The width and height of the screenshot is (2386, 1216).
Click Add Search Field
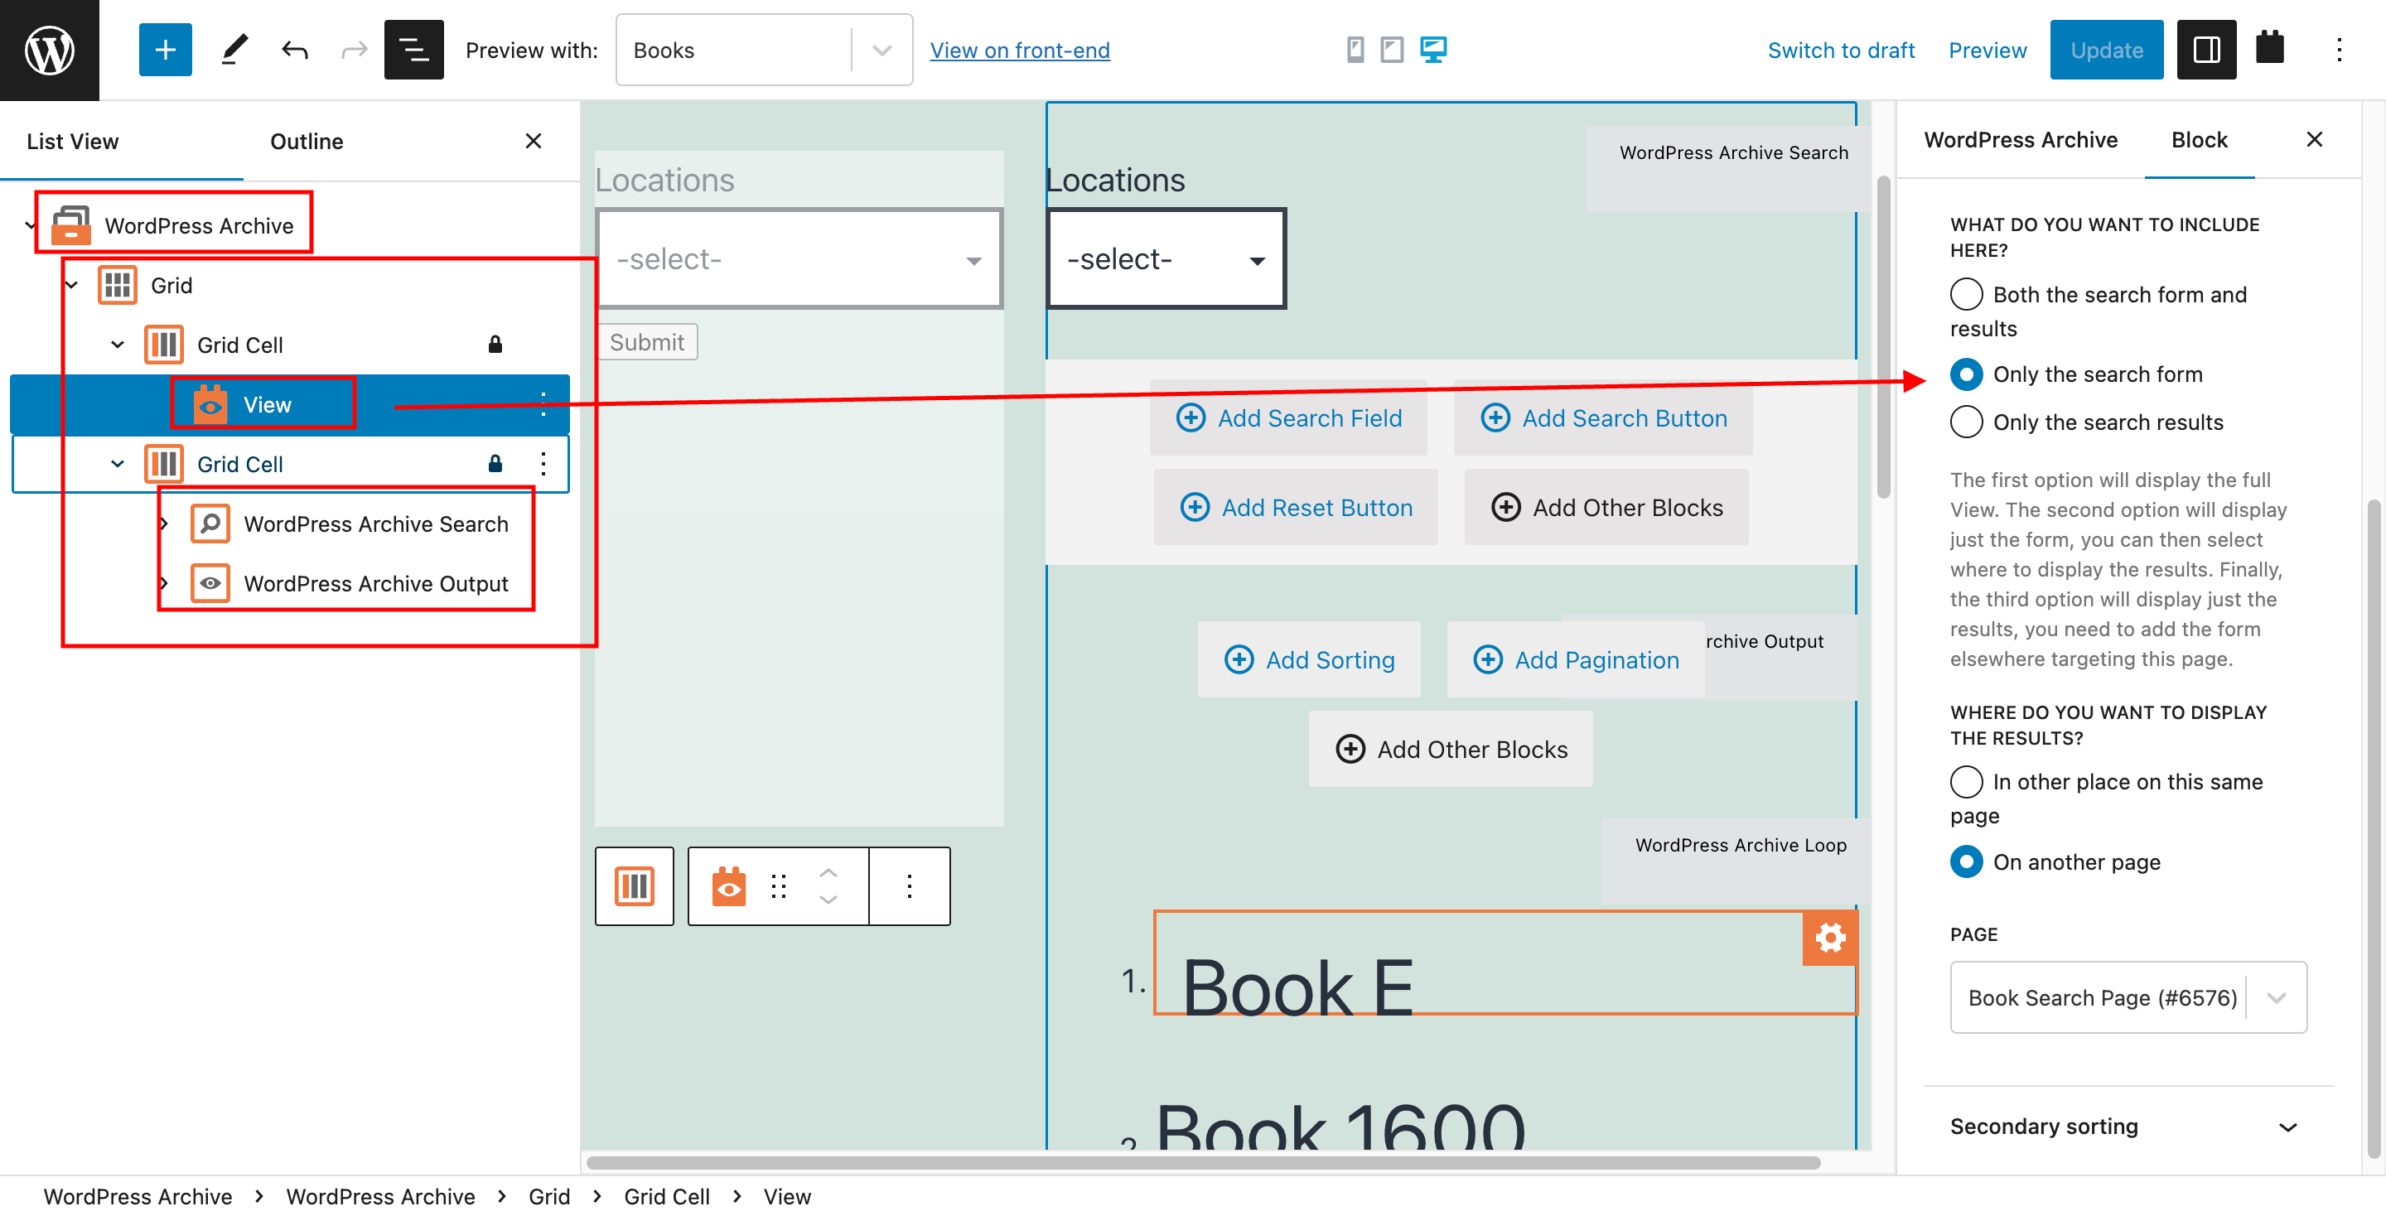[1289, 417]
